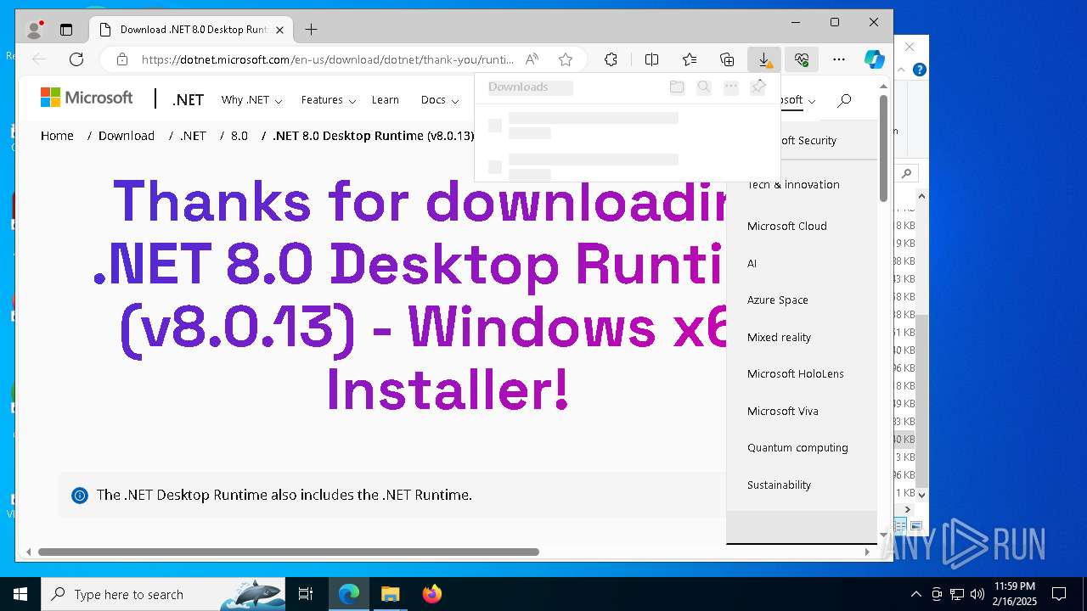Open downloads folder icon in Downloads panel

click(x=677, y=87)
